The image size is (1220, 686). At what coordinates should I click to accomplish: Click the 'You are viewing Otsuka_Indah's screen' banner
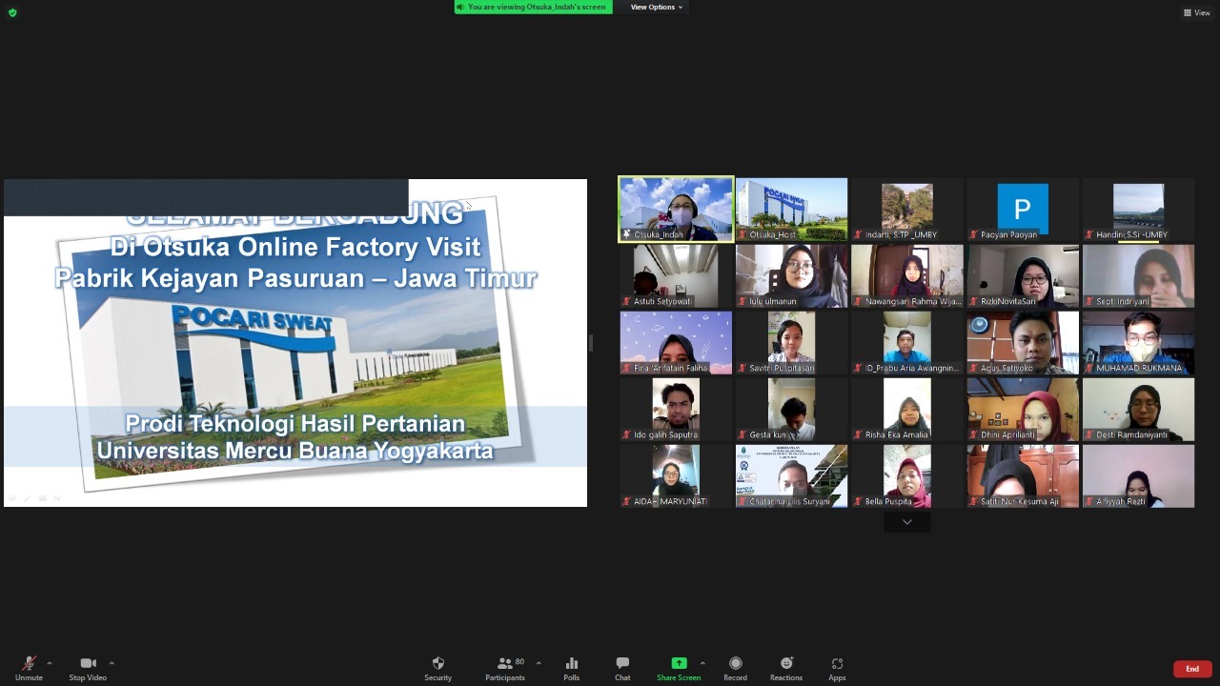534,7
